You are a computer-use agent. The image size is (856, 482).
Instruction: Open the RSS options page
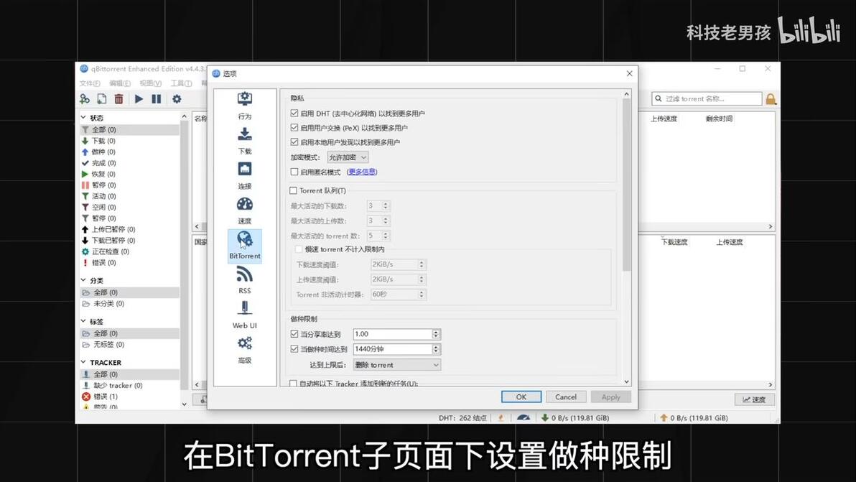[245, 281]
